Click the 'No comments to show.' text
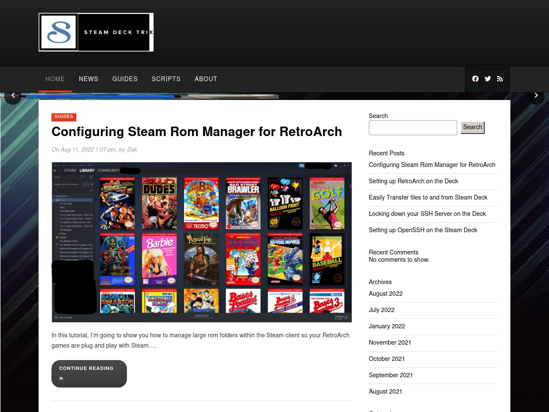Screen dimensions: 549x412 click(x=399, y=260)
